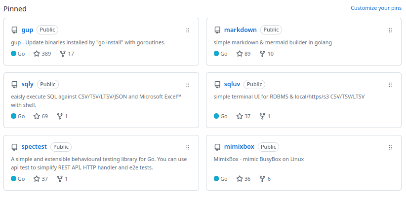
Task: Click the drag handle on gup card
Action: tap(188, 30)
